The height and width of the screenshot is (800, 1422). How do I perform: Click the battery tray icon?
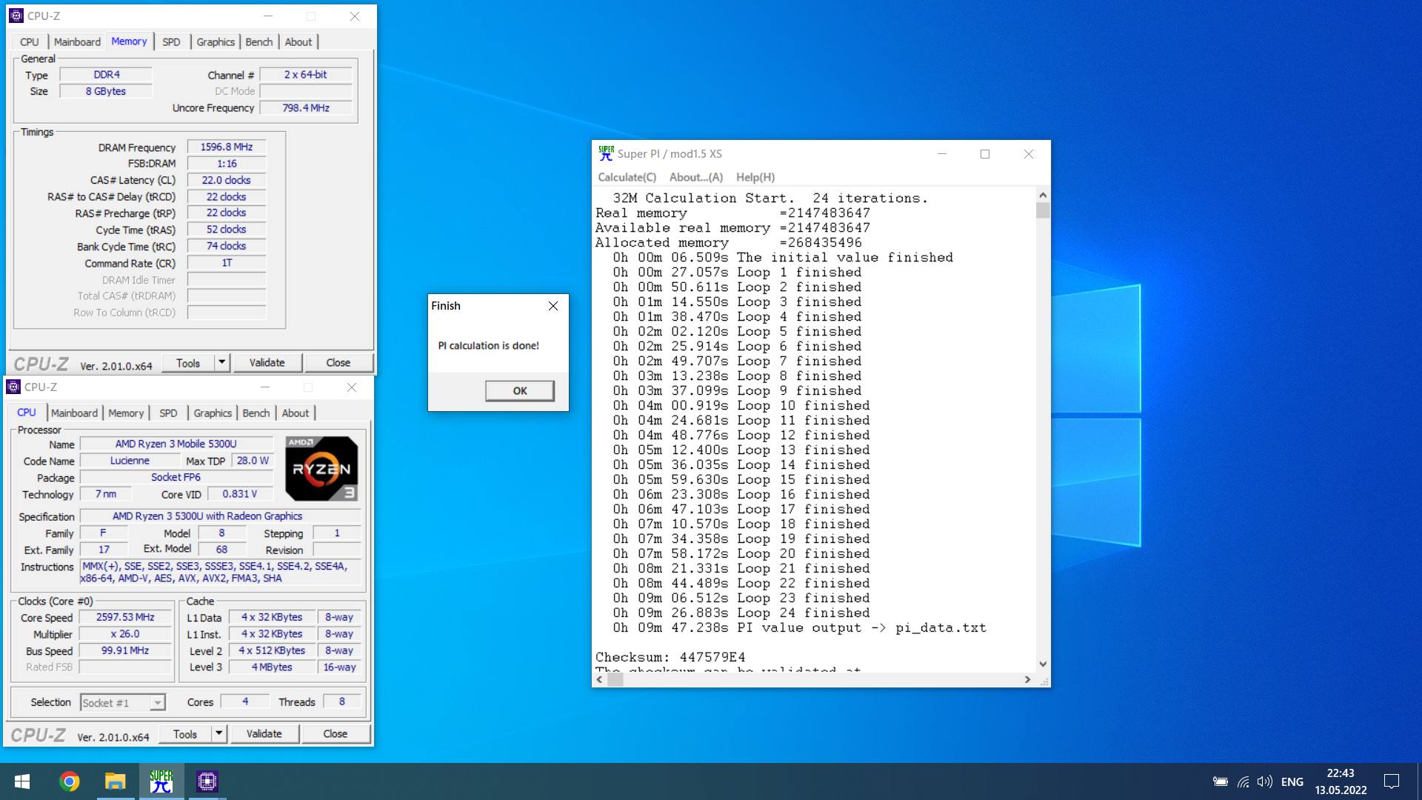tap(1221, 781)
